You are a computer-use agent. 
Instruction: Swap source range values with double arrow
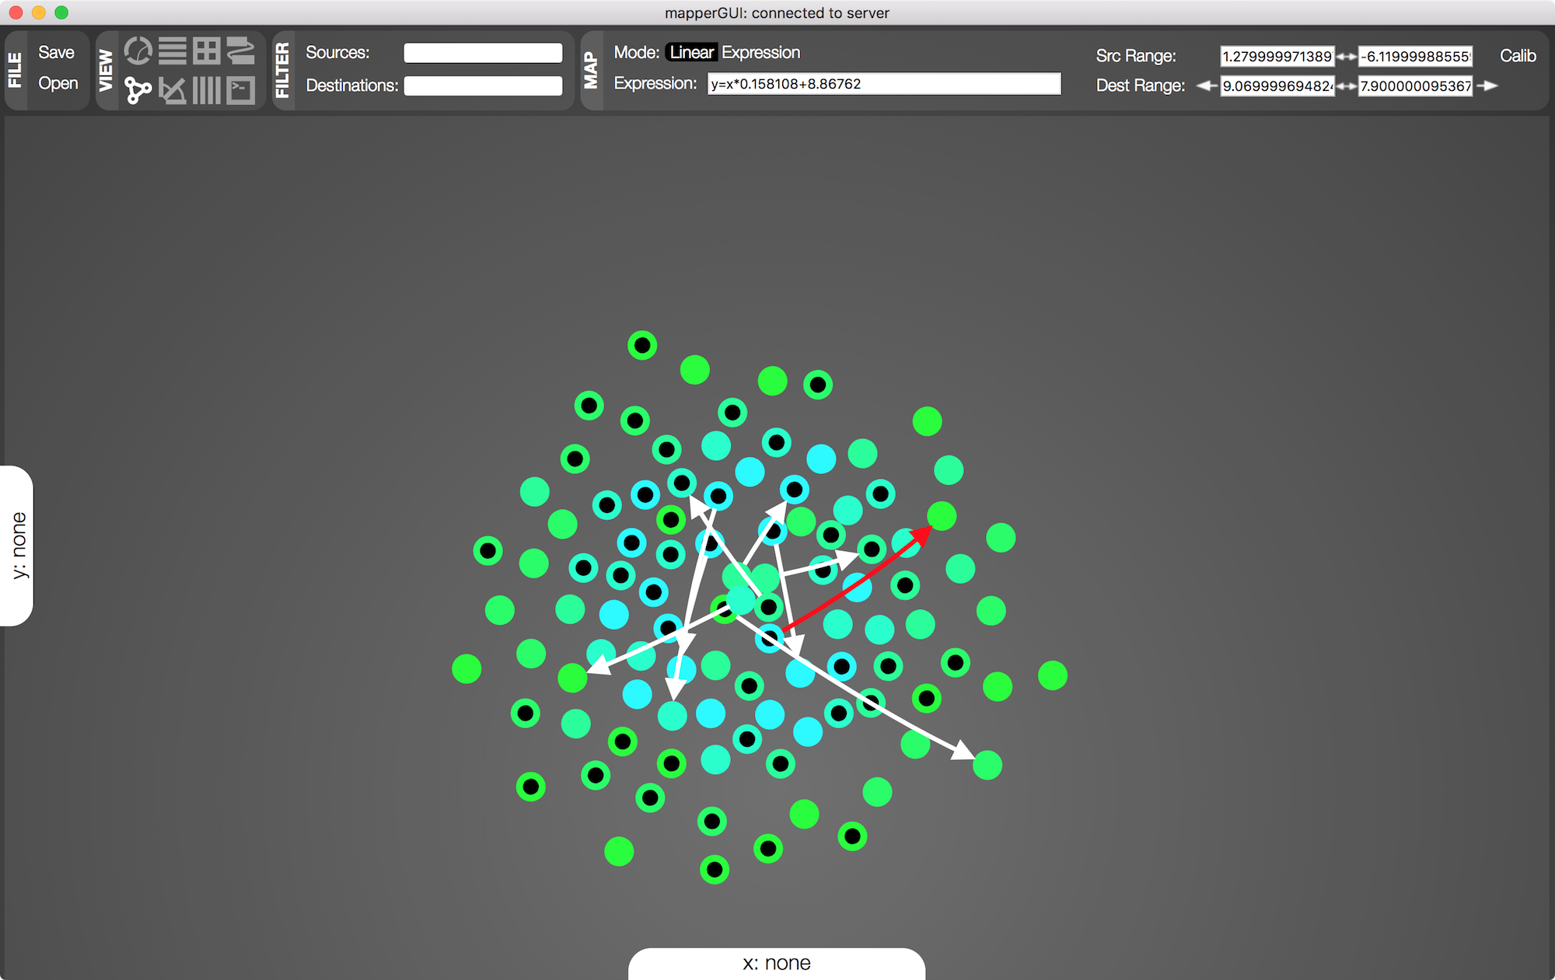[x=1347, y=56]
